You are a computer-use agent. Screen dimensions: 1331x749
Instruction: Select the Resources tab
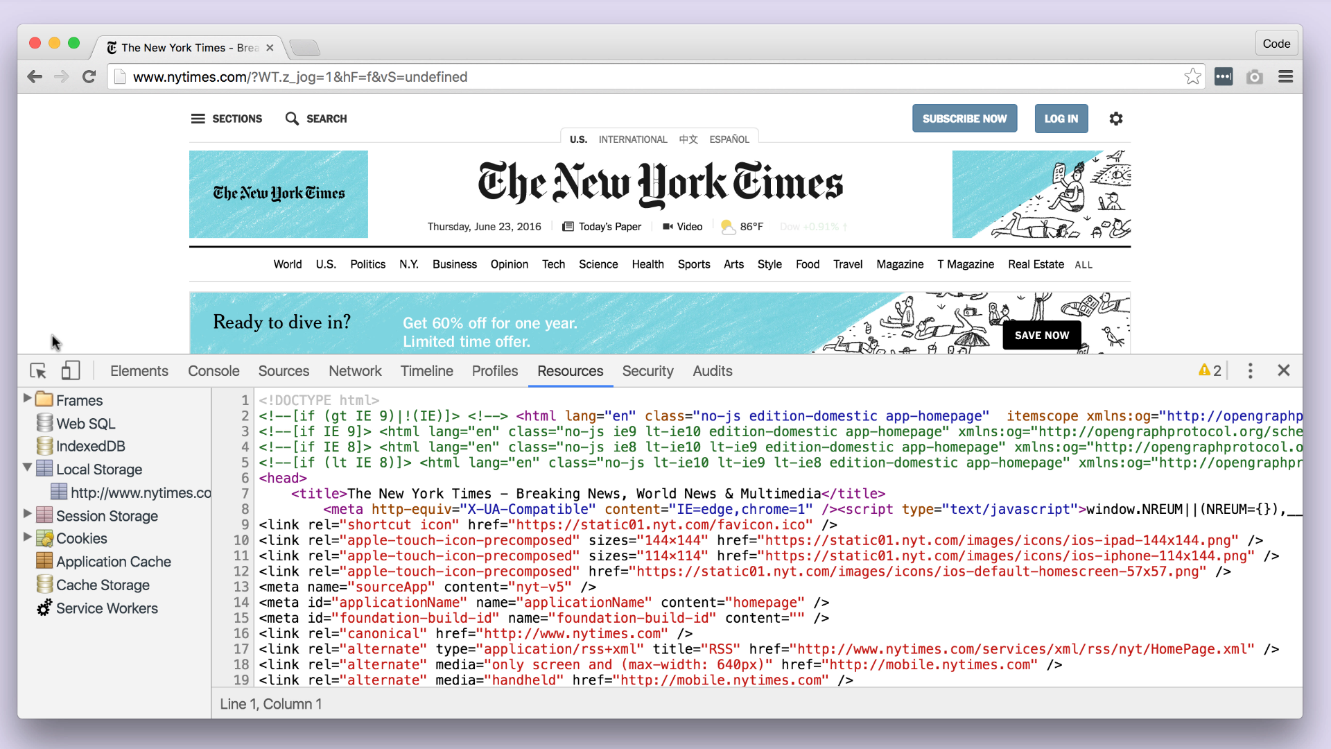point(571,371)
